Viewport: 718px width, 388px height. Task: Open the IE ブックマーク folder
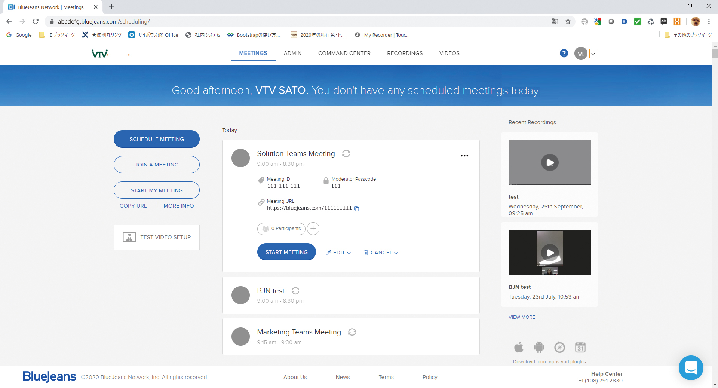coord(57,35)
